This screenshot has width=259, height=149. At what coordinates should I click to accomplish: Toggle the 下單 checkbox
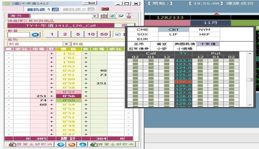tap(121, 16)
